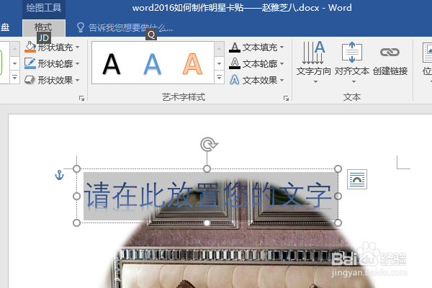Click the lightbulb icon next to search
The width and height of the screenshot is (432, 288).
point(81,27)
